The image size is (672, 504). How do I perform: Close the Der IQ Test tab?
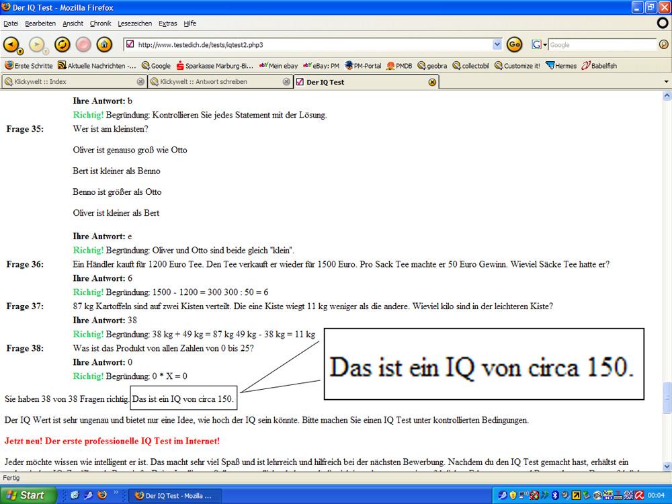432,82
